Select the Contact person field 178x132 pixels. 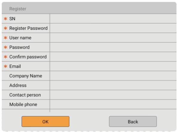[x=113, y=95]
